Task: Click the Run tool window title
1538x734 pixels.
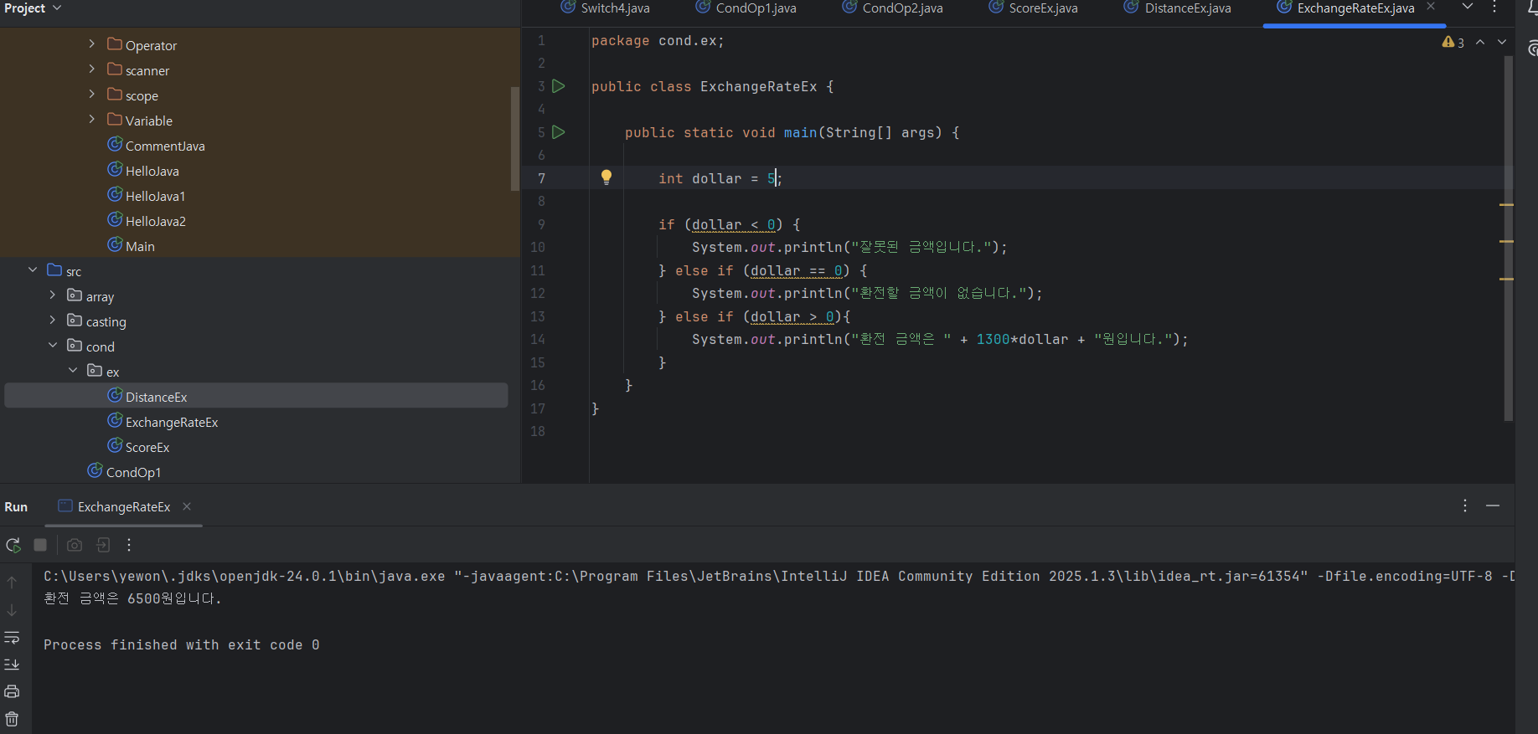Action: [16, 506]
